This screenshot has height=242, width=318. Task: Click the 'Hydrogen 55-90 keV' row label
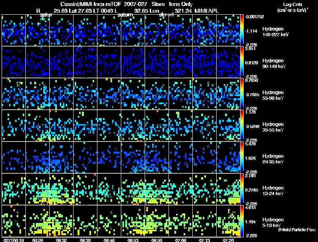[273, 95]
